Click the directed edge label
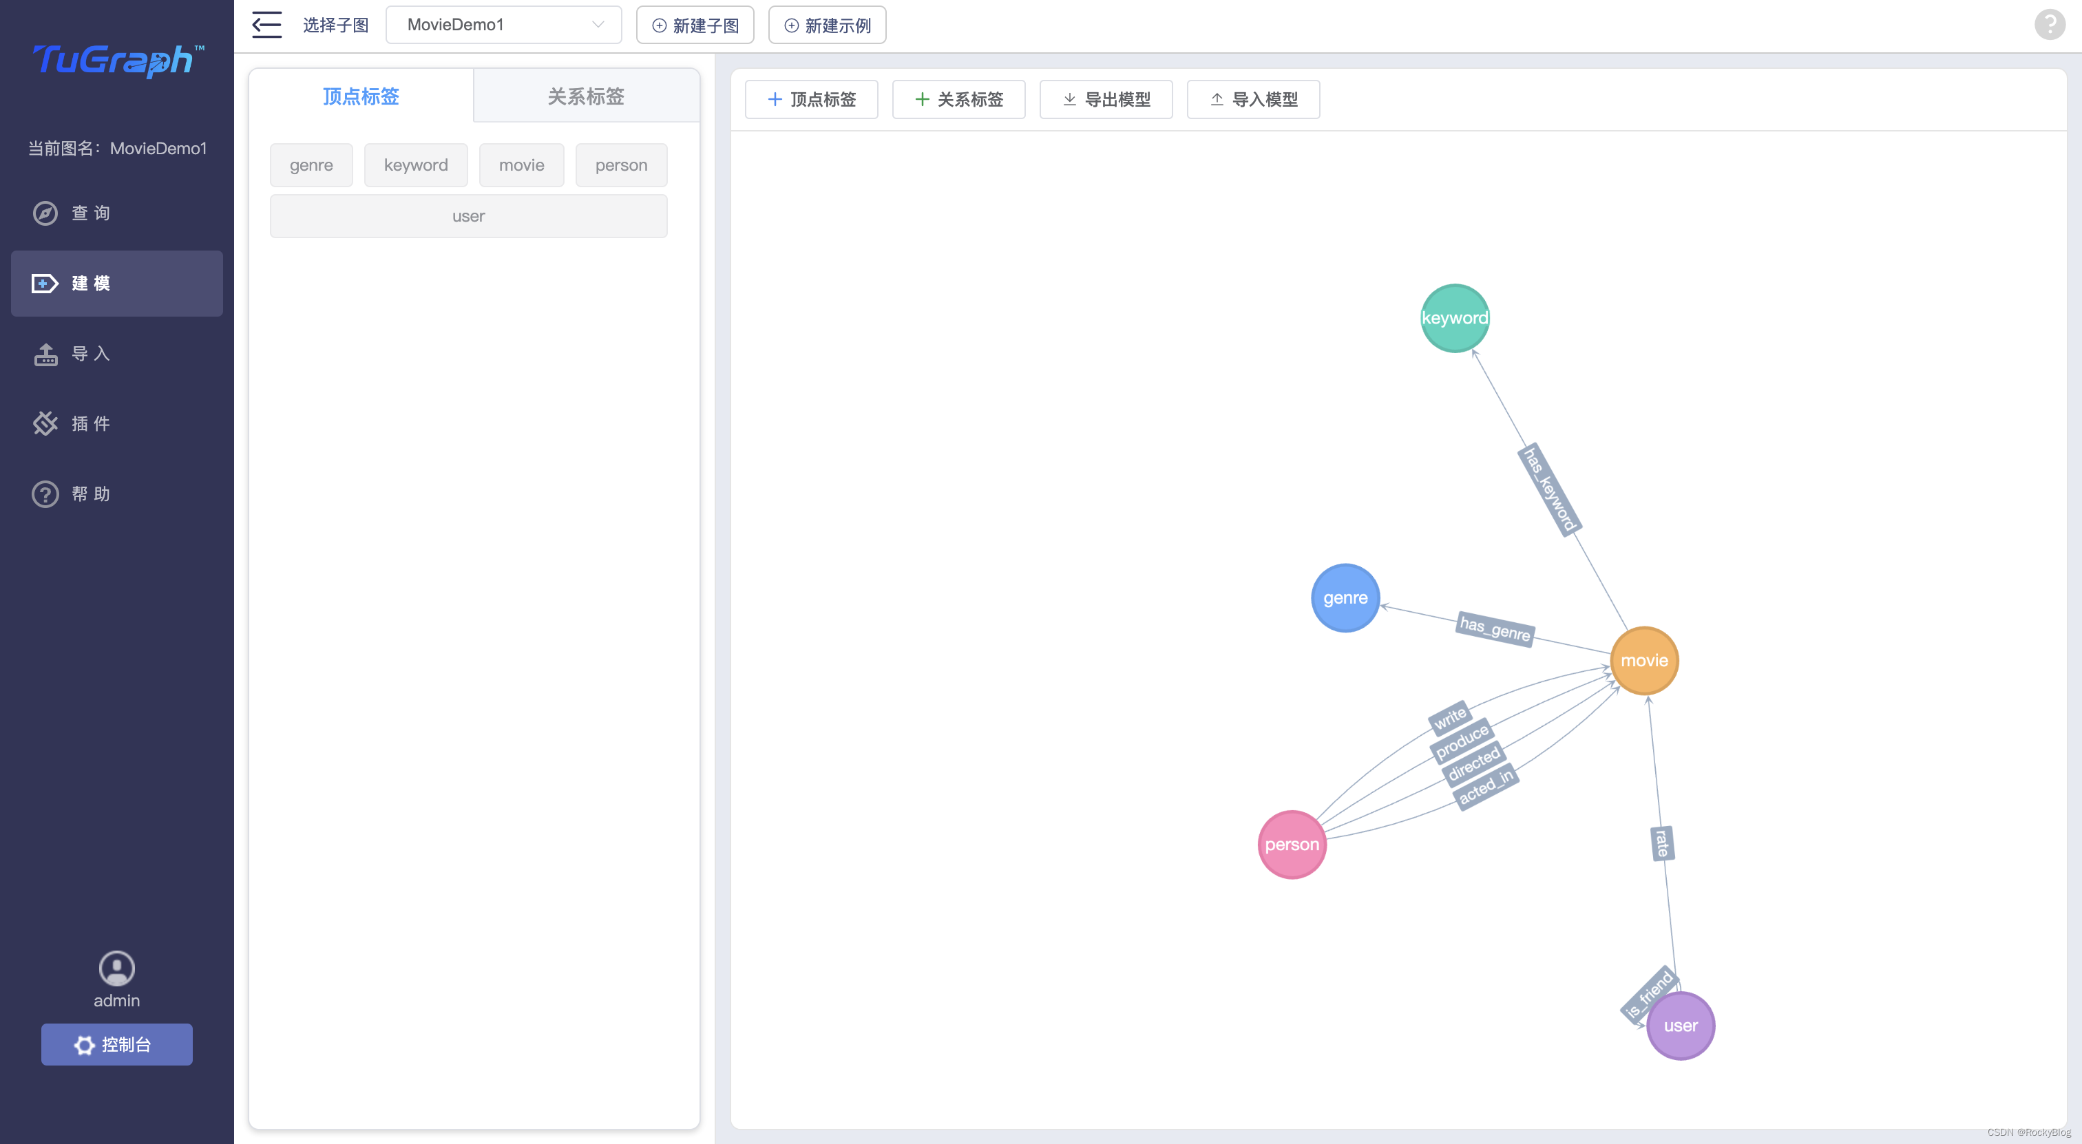The image size is (2082, 1144). (x=1474, y=763)
